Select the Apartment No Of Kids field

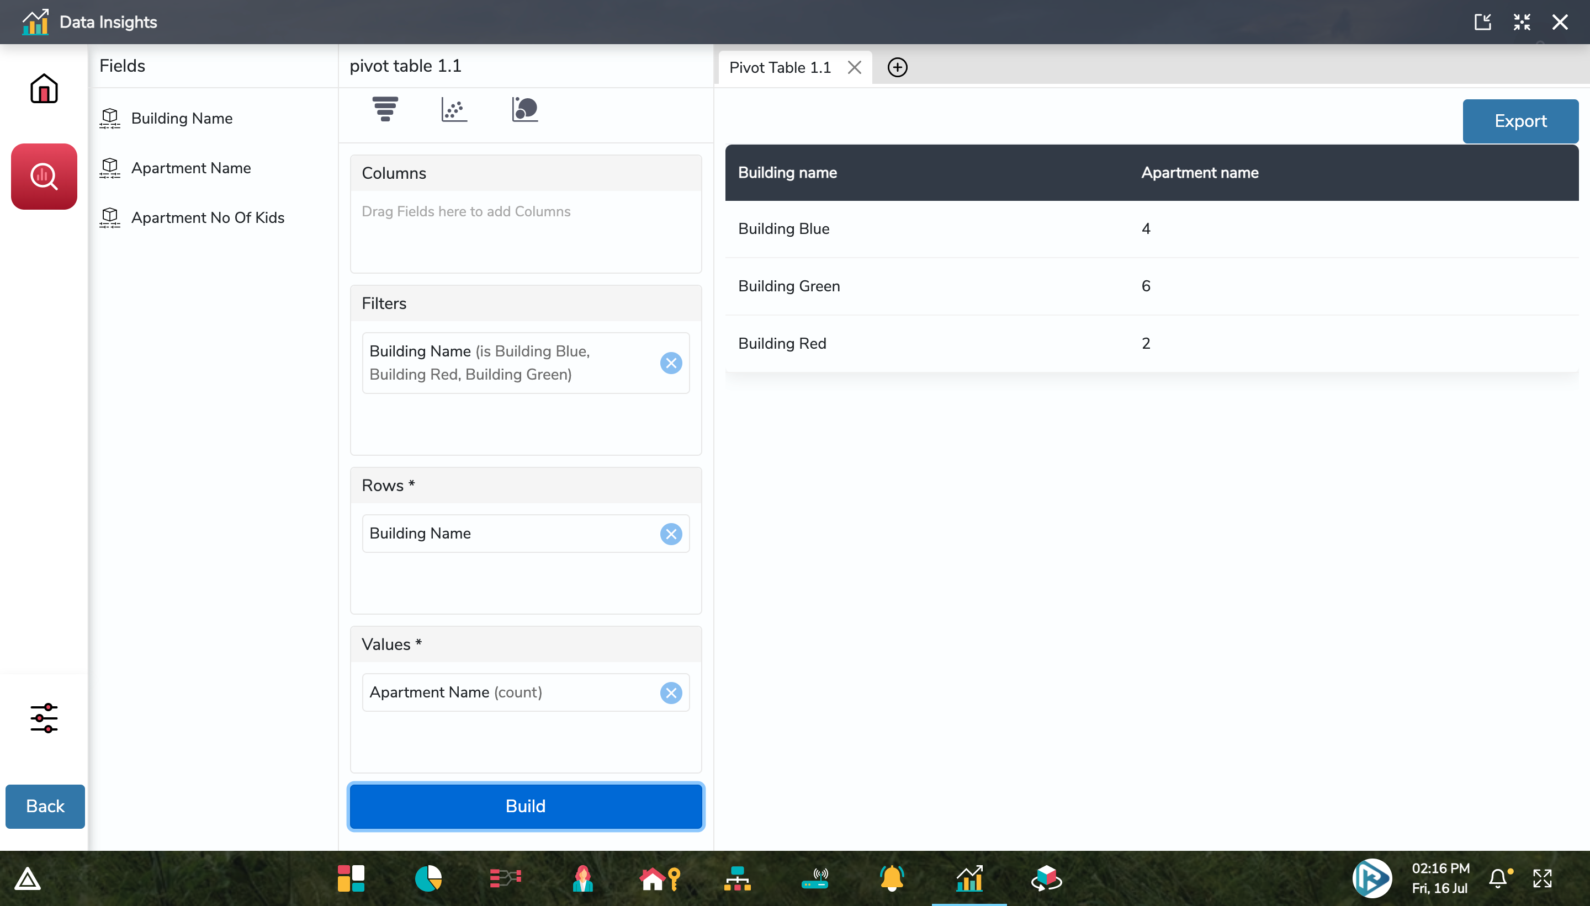pyautogui.click(x=208, y=218)
